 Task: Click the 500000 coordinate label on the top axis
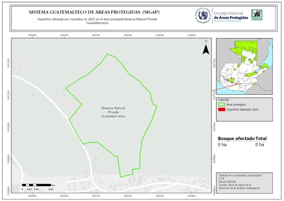[64, 35]
